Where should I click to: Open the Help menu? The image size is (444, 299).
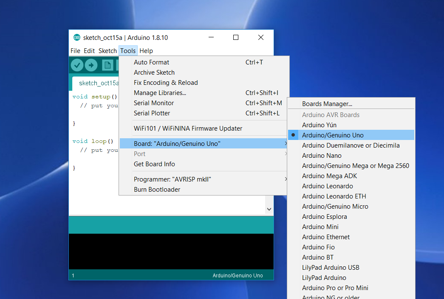click(146, 51)
